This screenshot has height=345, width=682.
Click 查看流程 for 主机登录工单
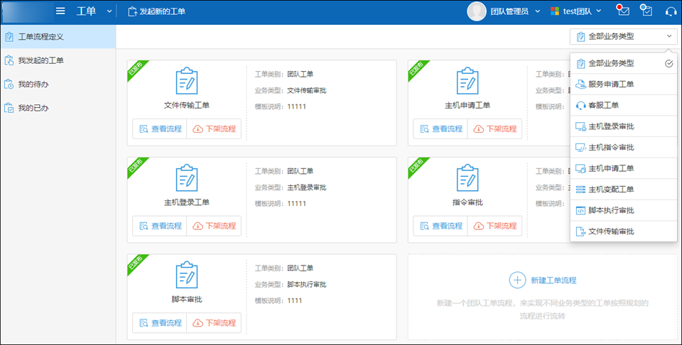[160, 226]
